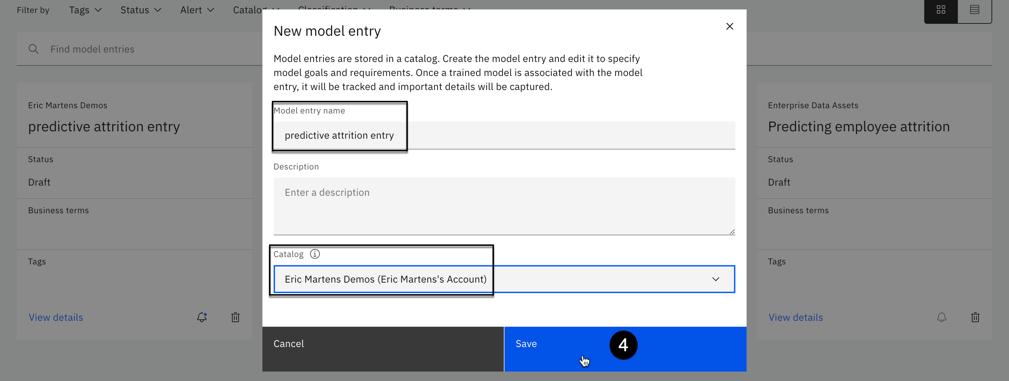
Task: Switch to grid card view
Action: [x=941, y=10]
